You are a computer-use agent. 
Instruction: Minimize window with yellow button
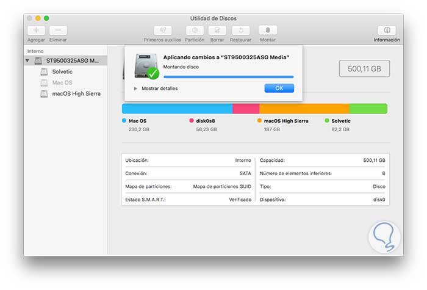[38, 18]
